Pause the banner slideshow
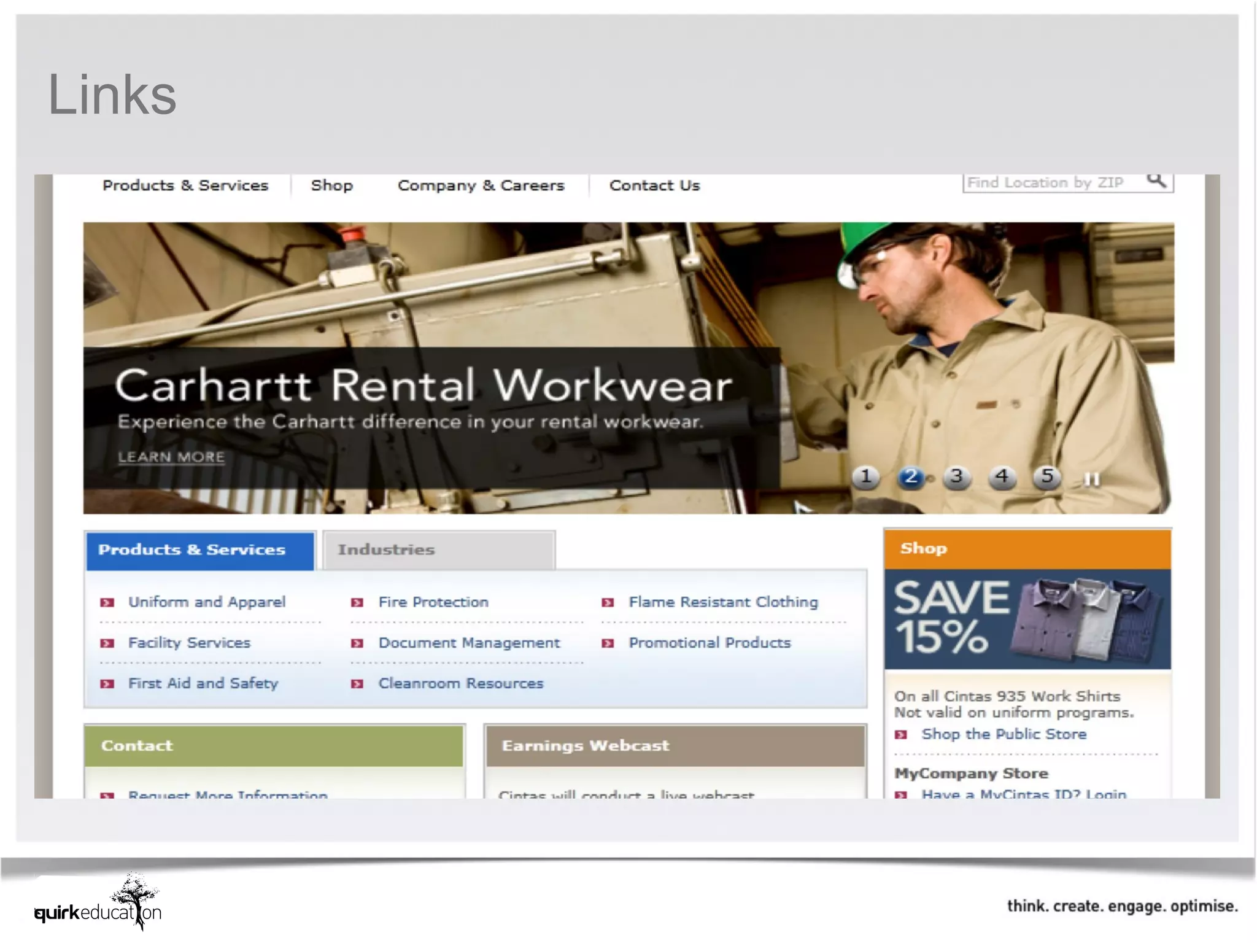Screen dimensions: 1257x943 point(1092,479)
